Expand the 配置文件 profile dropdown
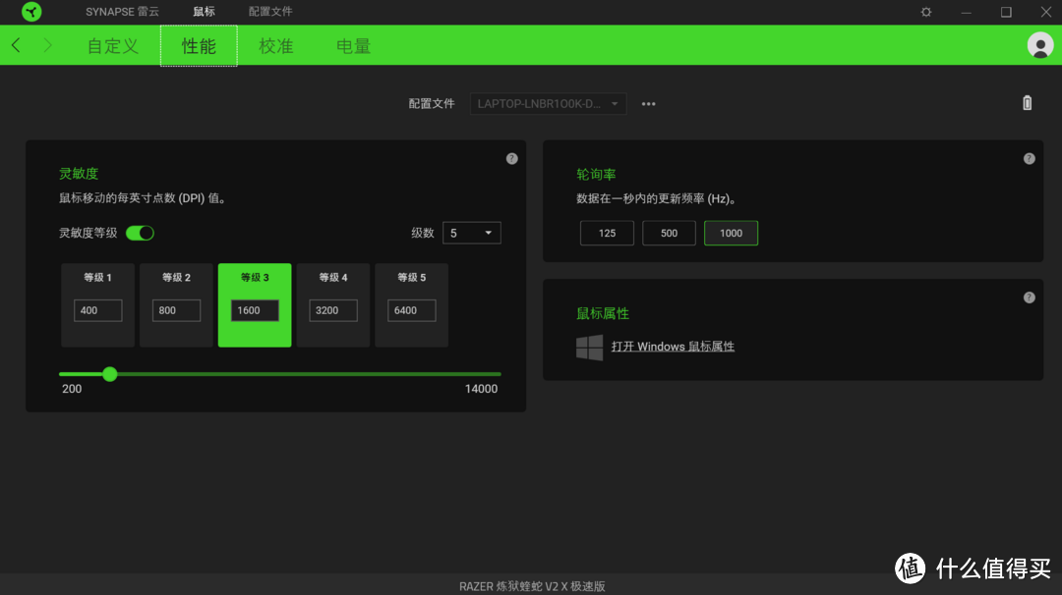This screenshot has height=595, width=1062. tap(548, 104)
